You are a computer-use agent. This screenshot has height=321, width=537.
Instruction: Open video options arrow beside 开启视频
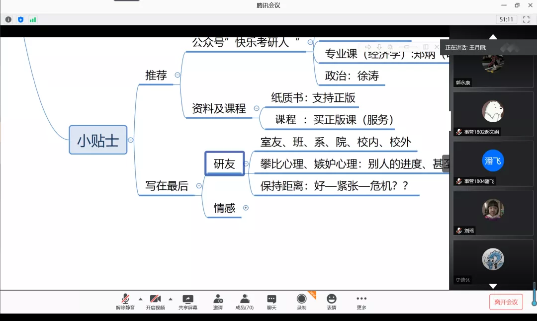click(x=171, y=299)
